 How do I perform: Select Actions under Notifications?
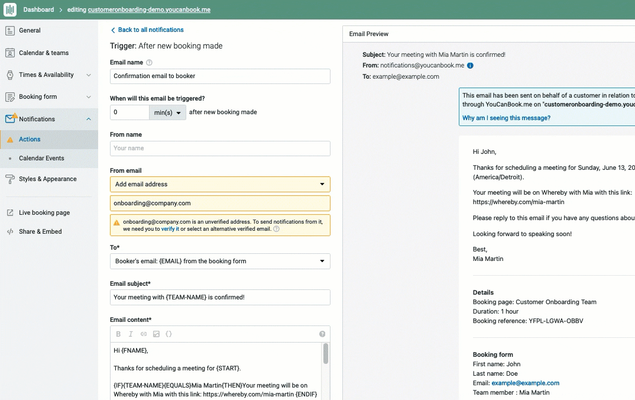49,139
